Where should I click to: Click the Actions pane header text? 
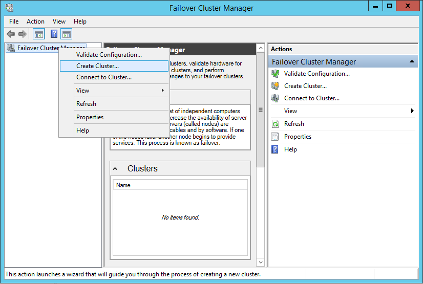click(x=281, y=49)
